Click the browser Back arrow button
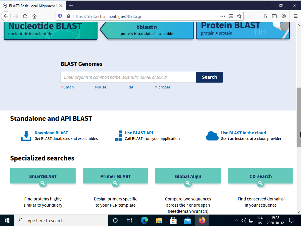This screenshot has height=226, width=301. [6, 16]
